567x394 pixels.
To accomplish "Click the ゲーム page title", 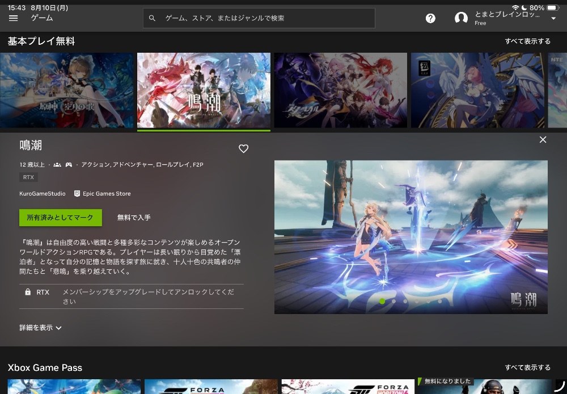I will click(42, 18).
